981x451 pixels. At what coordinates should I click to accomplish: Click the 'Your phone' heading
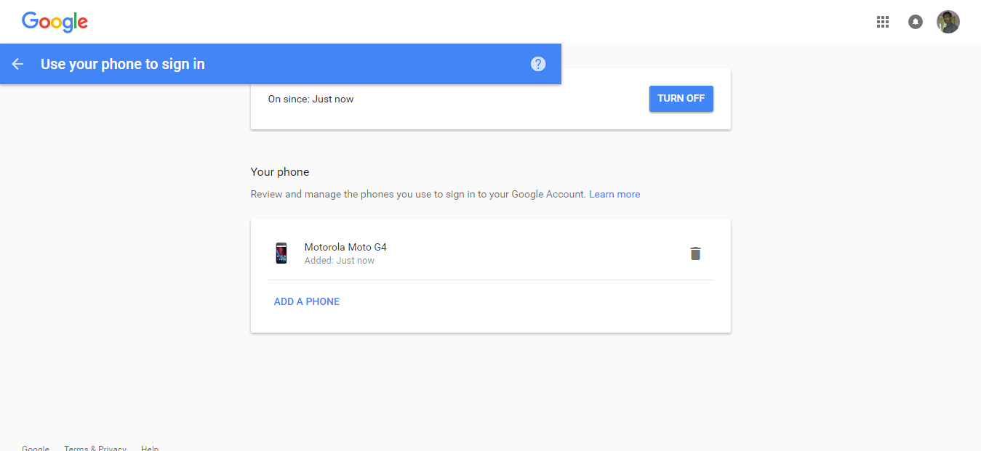coord(280,172)
